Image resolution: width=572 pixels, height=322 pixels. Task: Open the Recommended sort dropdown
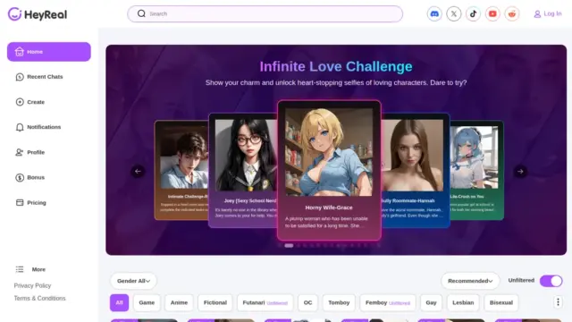click(470, 281)
